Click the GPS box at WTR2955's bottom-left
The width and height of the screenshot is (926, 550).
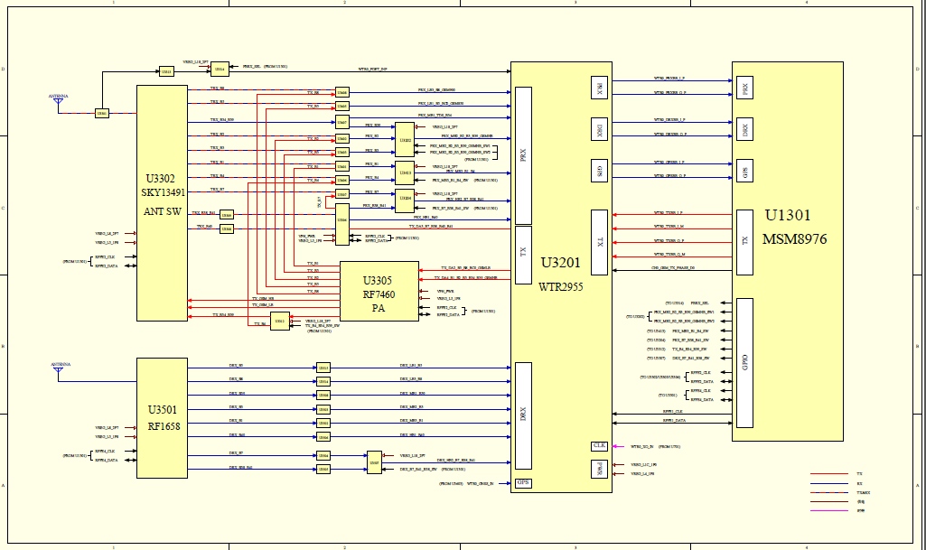(523, 483)
